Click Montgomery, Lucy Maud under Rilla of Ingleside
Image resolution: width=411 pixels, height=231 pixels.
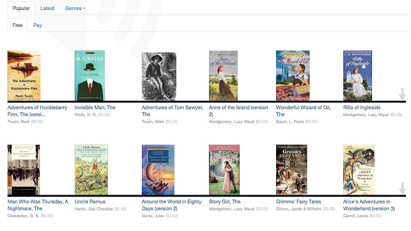click(x=366, y=115)
